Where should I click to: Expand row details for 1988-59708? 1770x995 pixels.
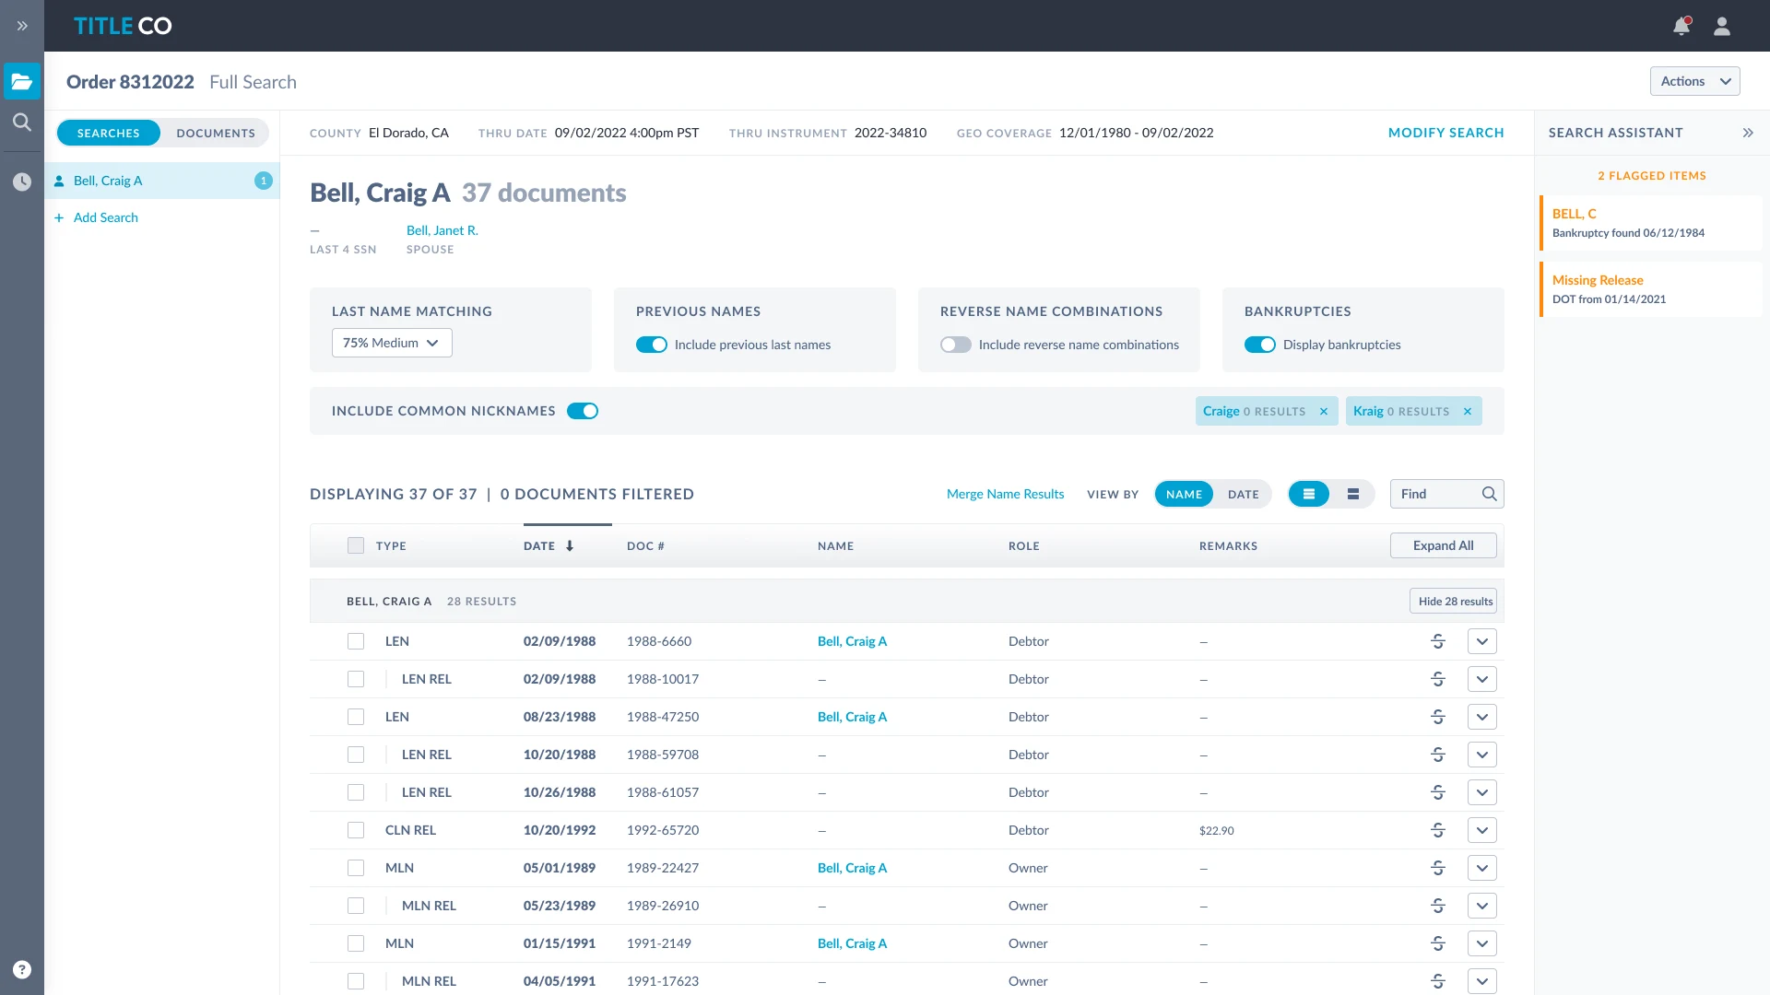(x=1482, y=755)
